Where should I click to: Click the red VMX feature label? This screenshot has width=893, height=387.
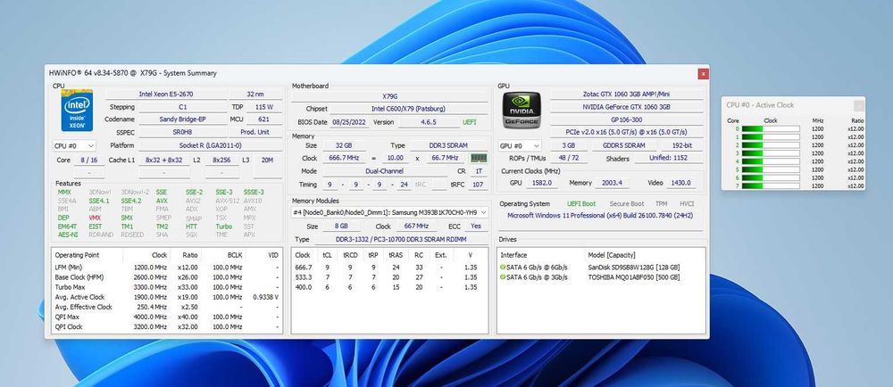(96, 218)
